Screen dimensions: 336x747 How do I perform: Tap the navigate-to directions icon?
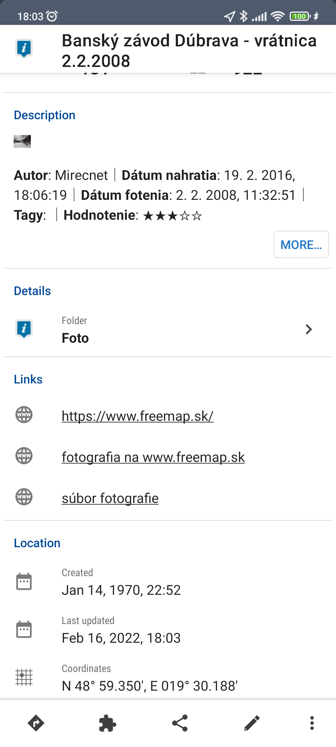tap(36, 723)
